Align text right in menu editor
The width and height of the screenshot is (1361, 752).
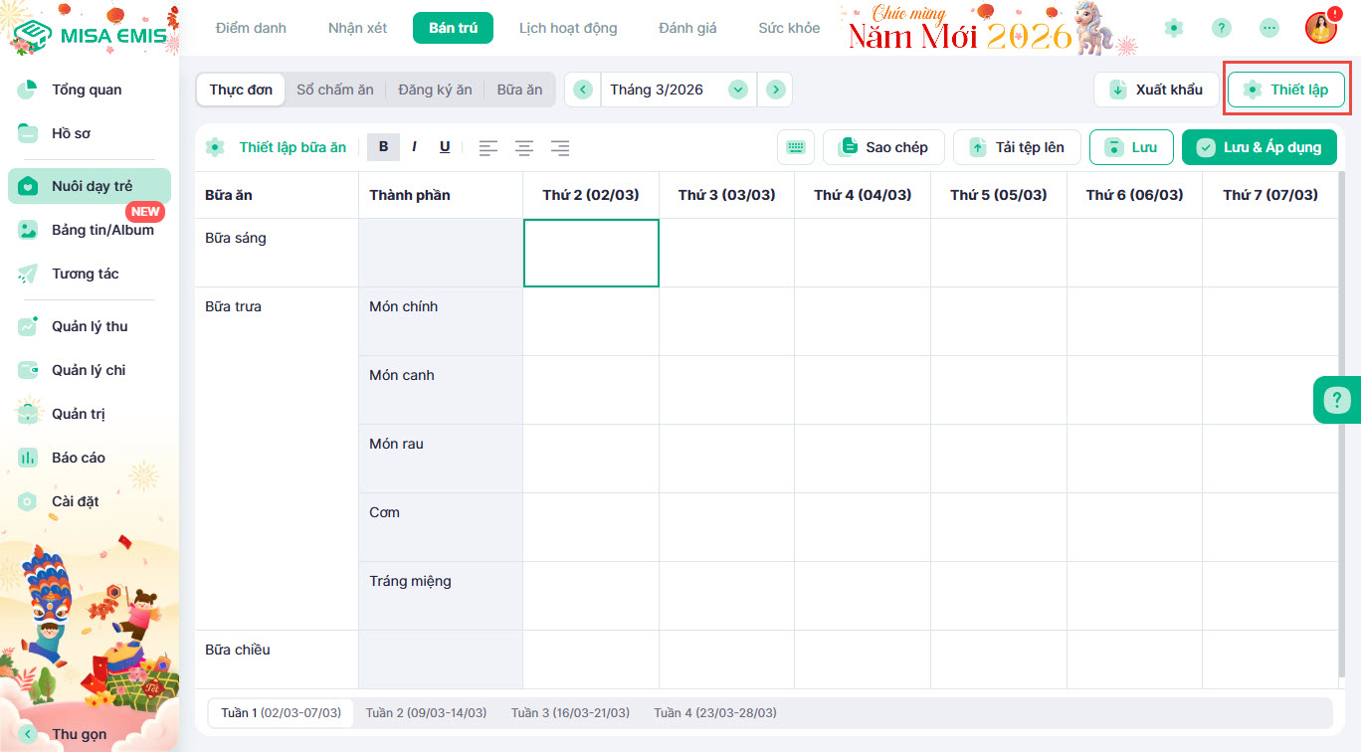[559, 147]
